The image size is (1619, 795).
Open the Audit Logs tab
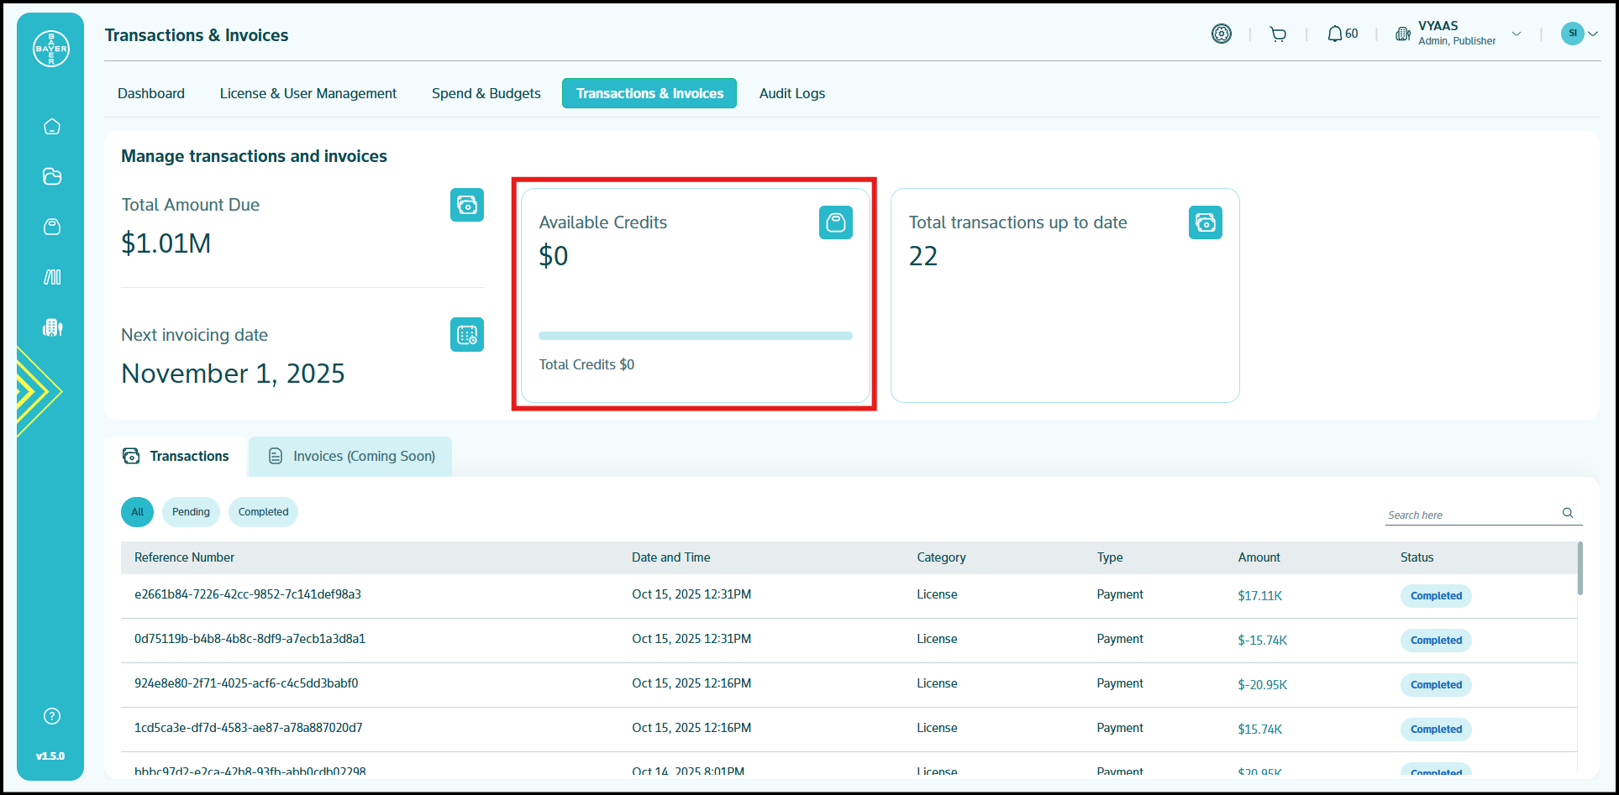click(791, 93)
